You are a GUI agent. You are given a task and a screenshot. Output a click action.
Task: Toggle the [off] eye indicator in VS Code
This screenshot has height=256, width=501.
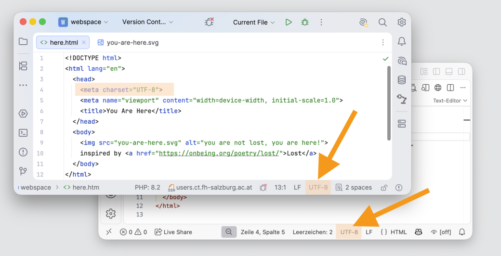(441, 232)
